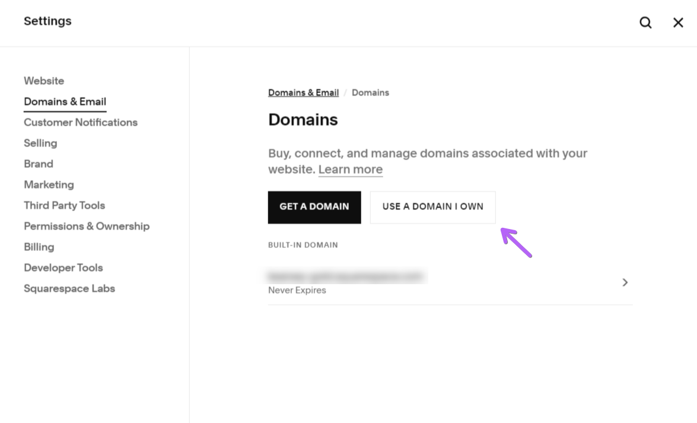
Task: Click the Get a Domain button
Action: tap(314, 207)
